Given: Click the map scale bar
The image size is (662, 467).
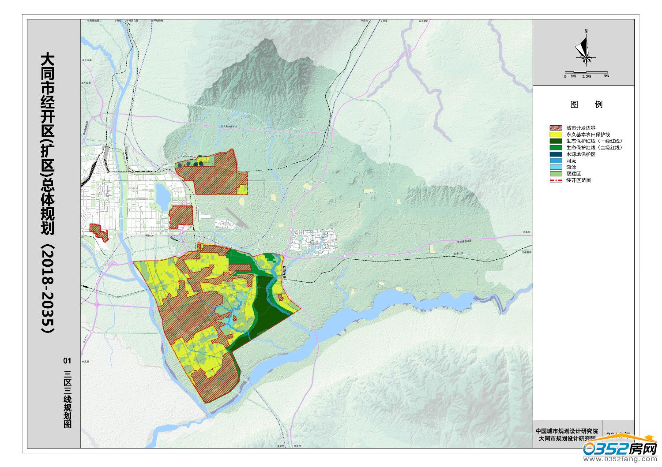Looking at the screenshot, I should click(x=586, y=73).
